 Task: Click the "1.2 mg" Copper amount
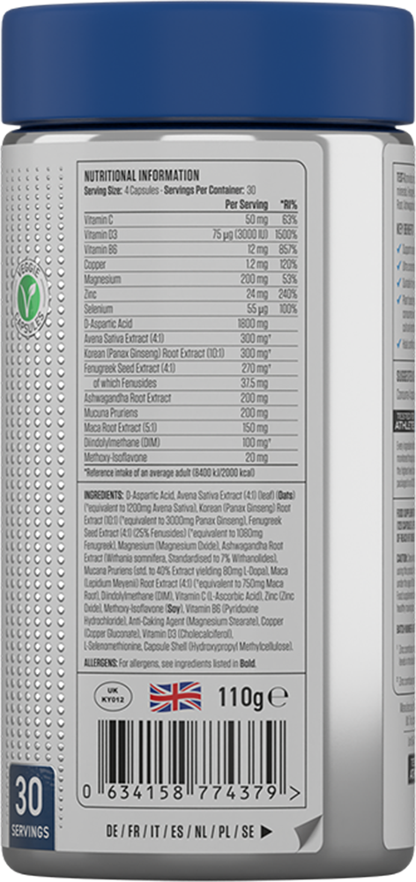(x=256, y=264)
